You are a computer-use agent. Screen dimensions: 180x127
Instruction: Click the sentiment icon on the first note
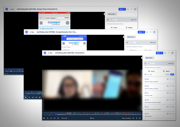point(167,79)
